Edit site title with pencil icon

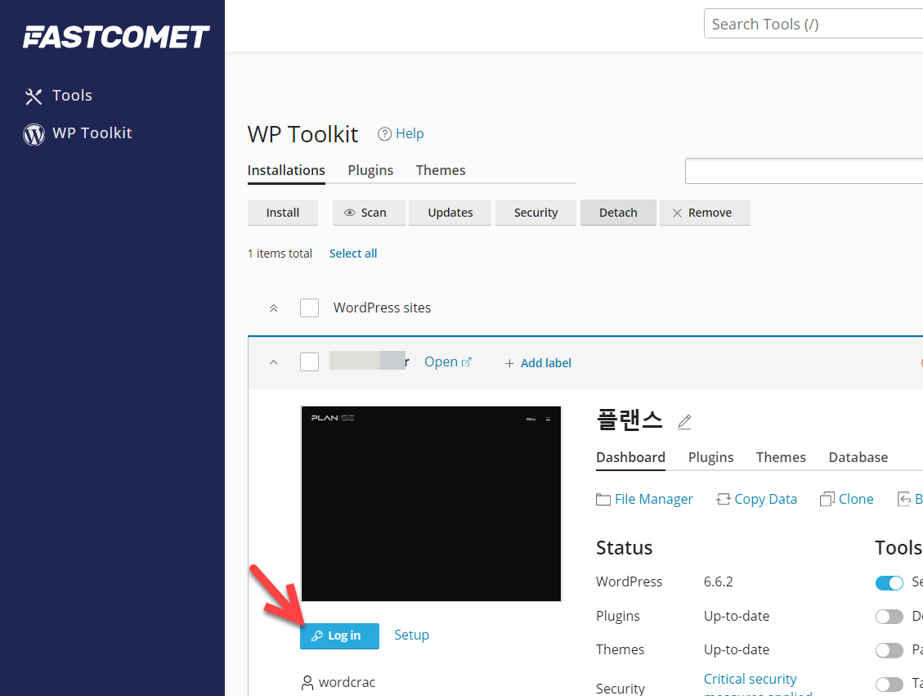(684, 422)
